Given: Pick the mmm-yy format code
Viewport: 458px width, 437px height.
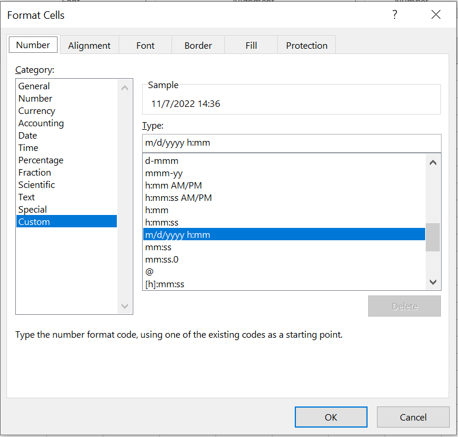Looking at the screenshot, I should pos(164,173).
